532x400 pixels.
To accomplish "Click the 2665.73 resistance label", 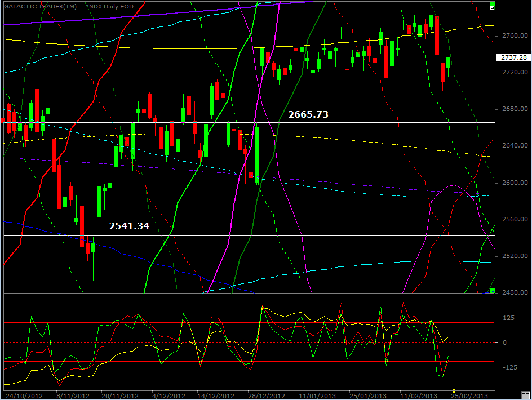I will coord(308,114).
